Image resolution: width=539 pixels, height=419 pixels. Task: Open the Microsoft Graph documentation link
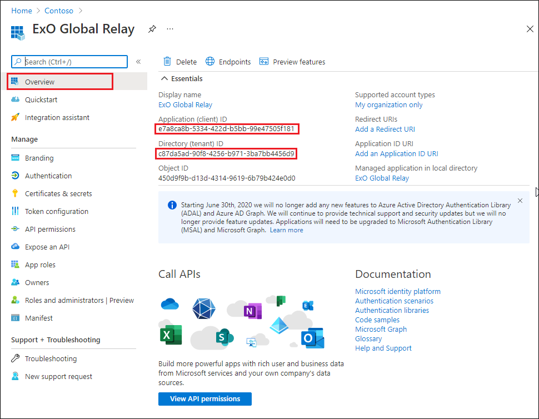(x=380, y=329)
